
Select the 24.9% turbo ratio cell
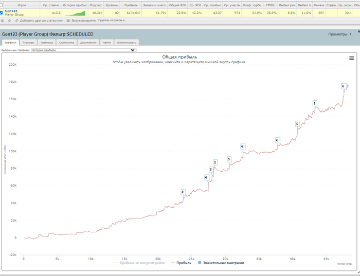(x=252, y=13)
